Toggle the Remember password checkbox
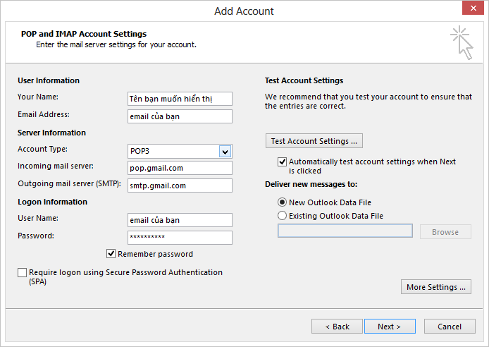 [111, 254]
